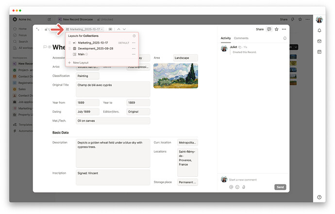Switch to the Comments tab
Screen dimensions: 335x214
241,38
